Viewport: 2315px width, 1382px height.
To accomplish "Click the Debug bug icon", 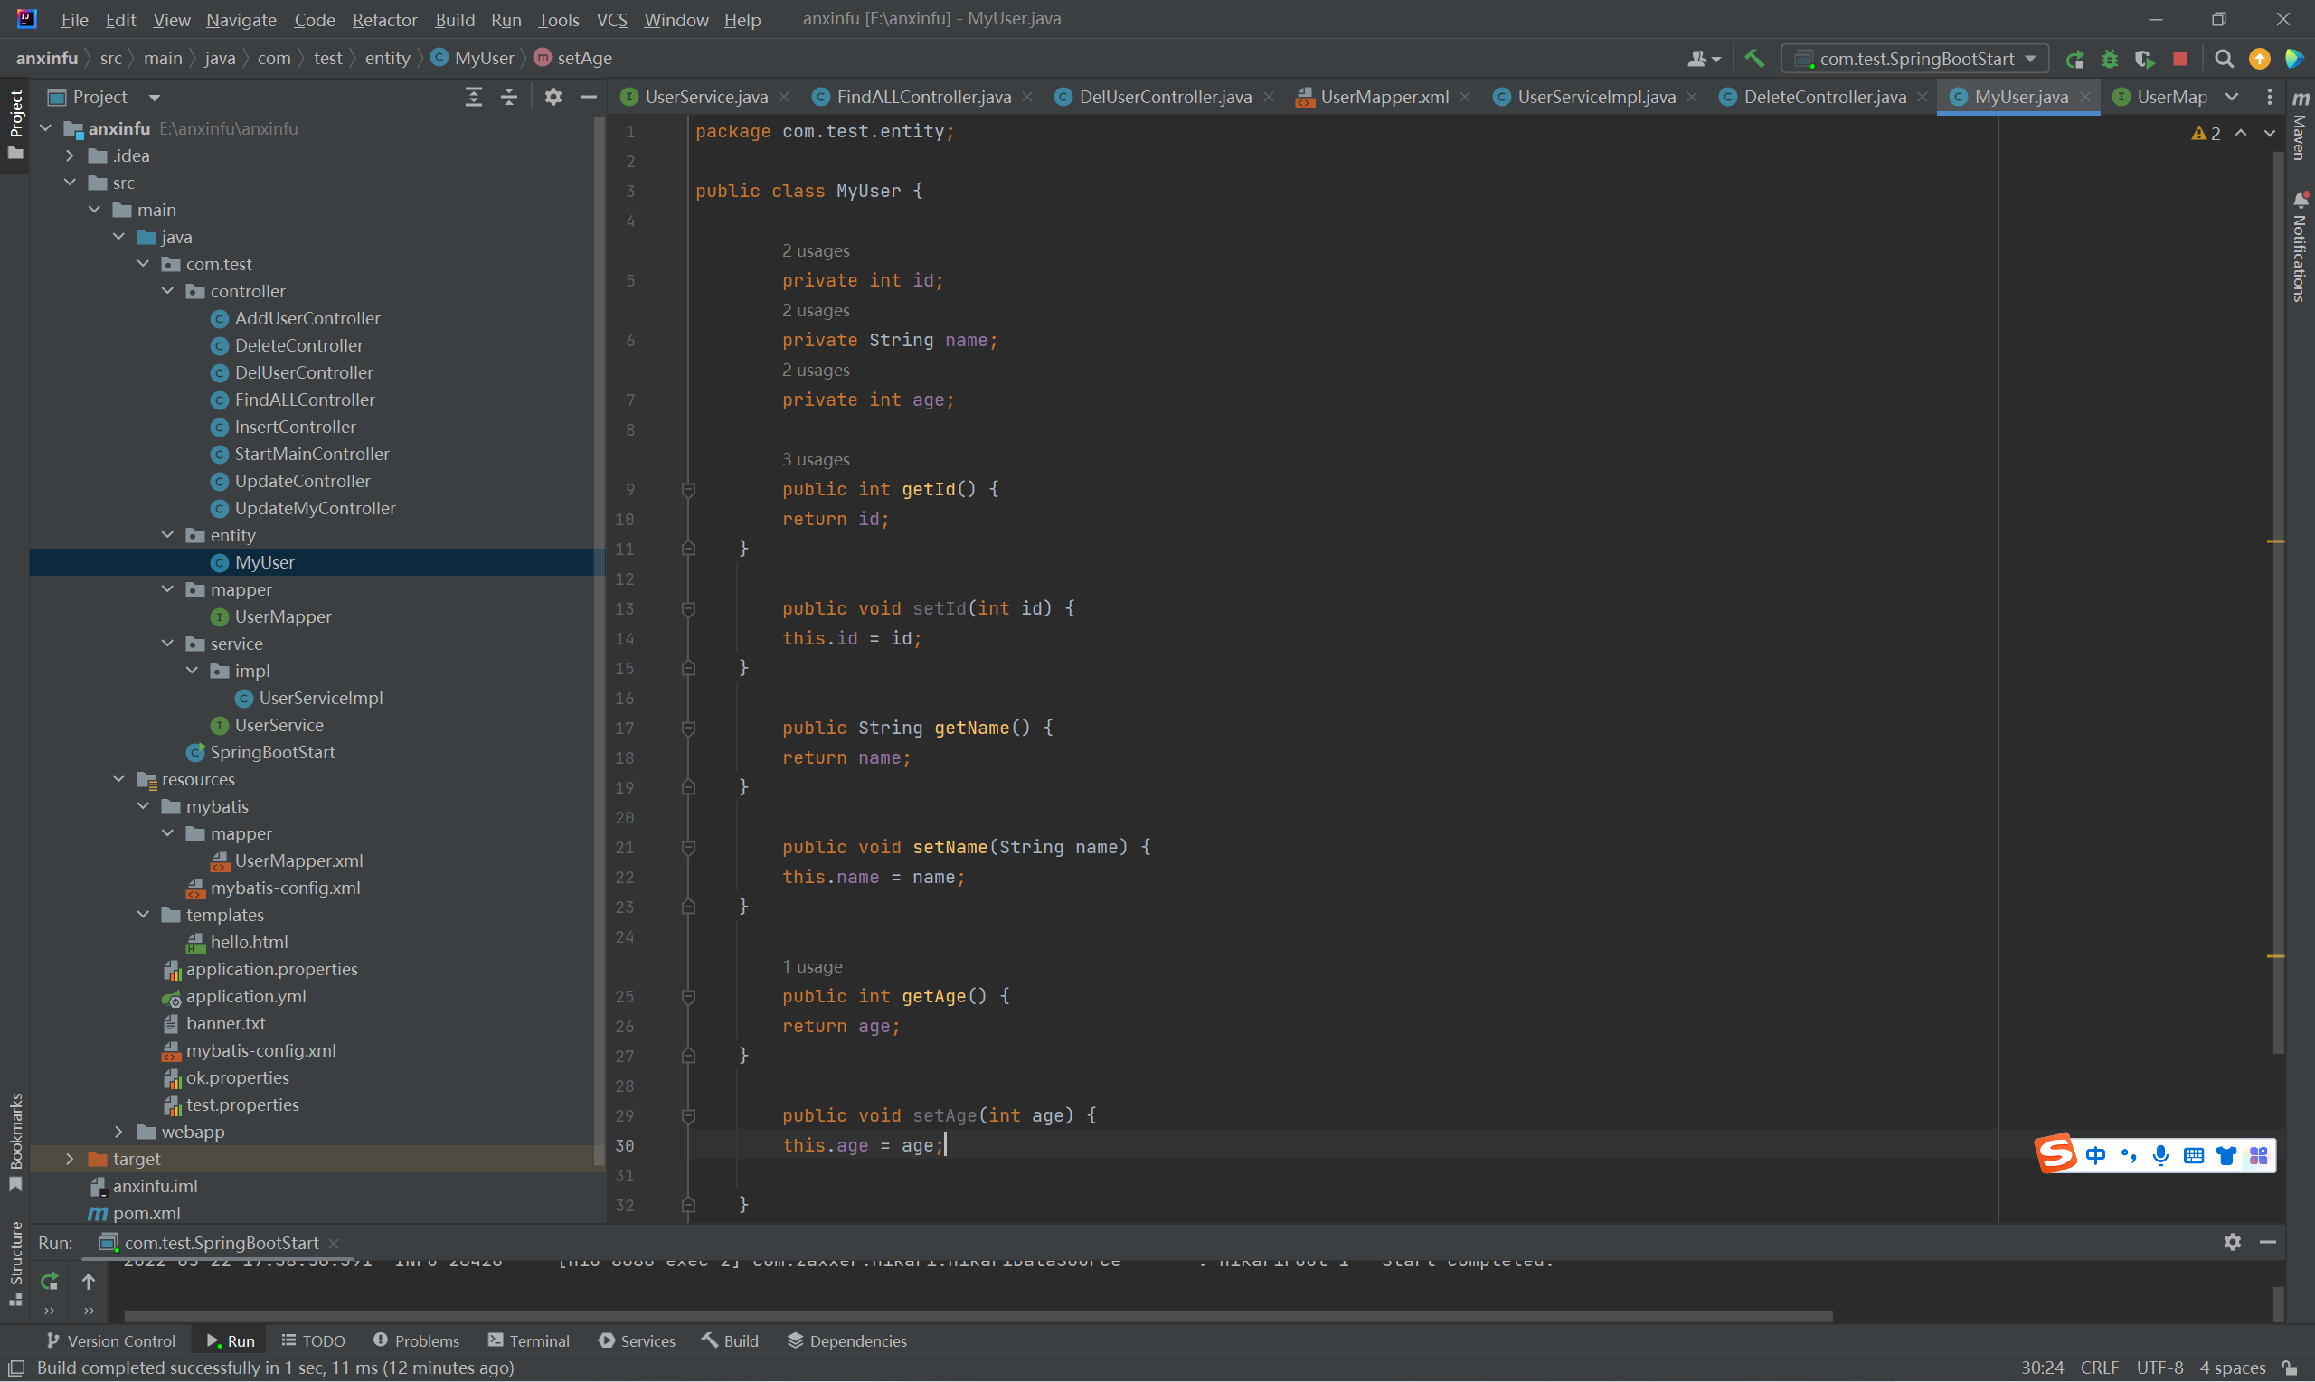I will 2110,59.
